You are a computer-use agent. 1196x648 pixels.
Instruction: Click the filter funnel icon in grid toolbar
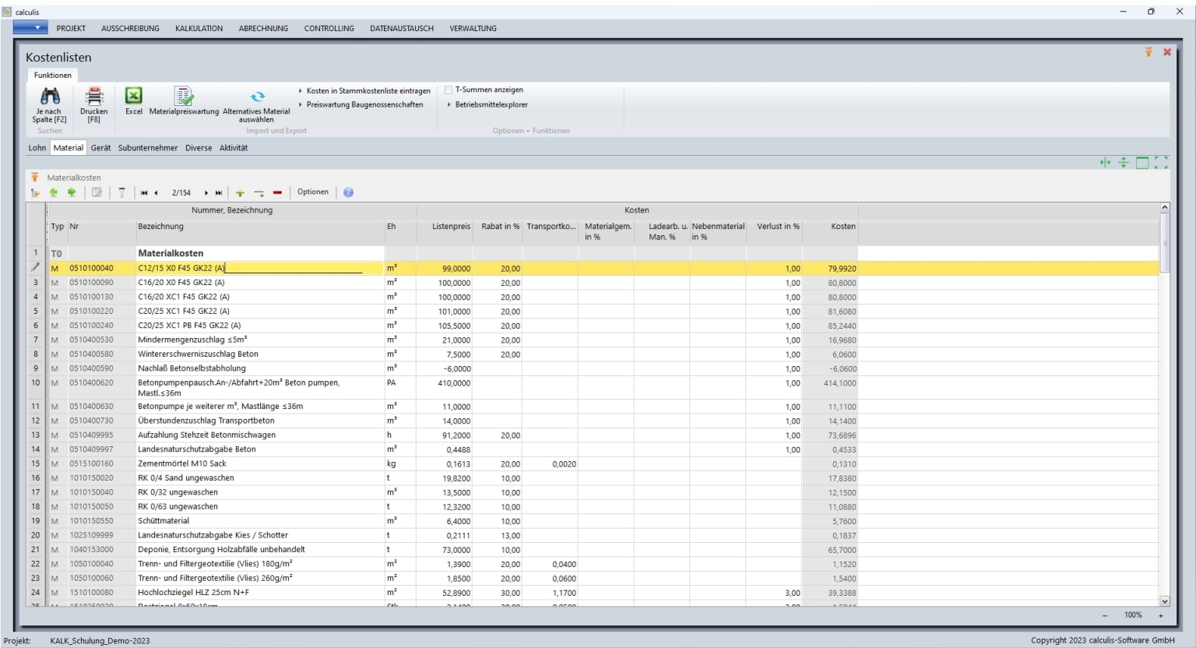pos(121,192)
